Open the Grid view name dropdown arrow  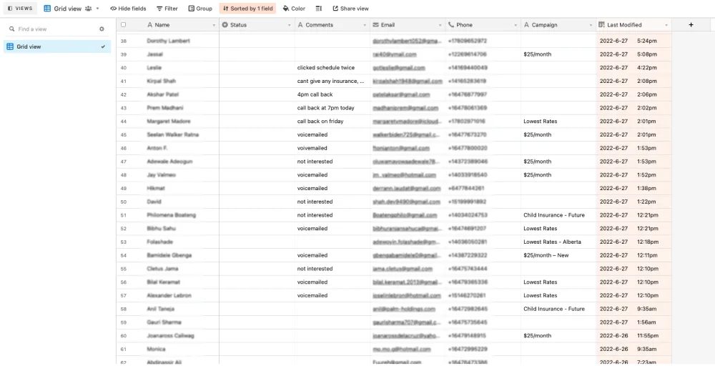click(x=97, y=8)
